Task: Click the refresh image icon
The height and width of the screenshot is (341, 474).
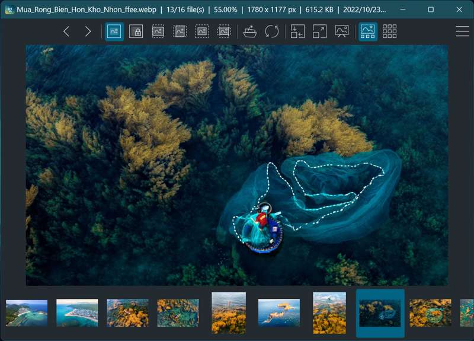Action: coord(272,31)
